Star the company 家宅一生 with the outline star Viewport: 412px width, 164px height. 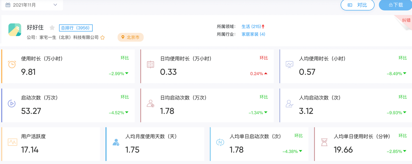(103, 38)
